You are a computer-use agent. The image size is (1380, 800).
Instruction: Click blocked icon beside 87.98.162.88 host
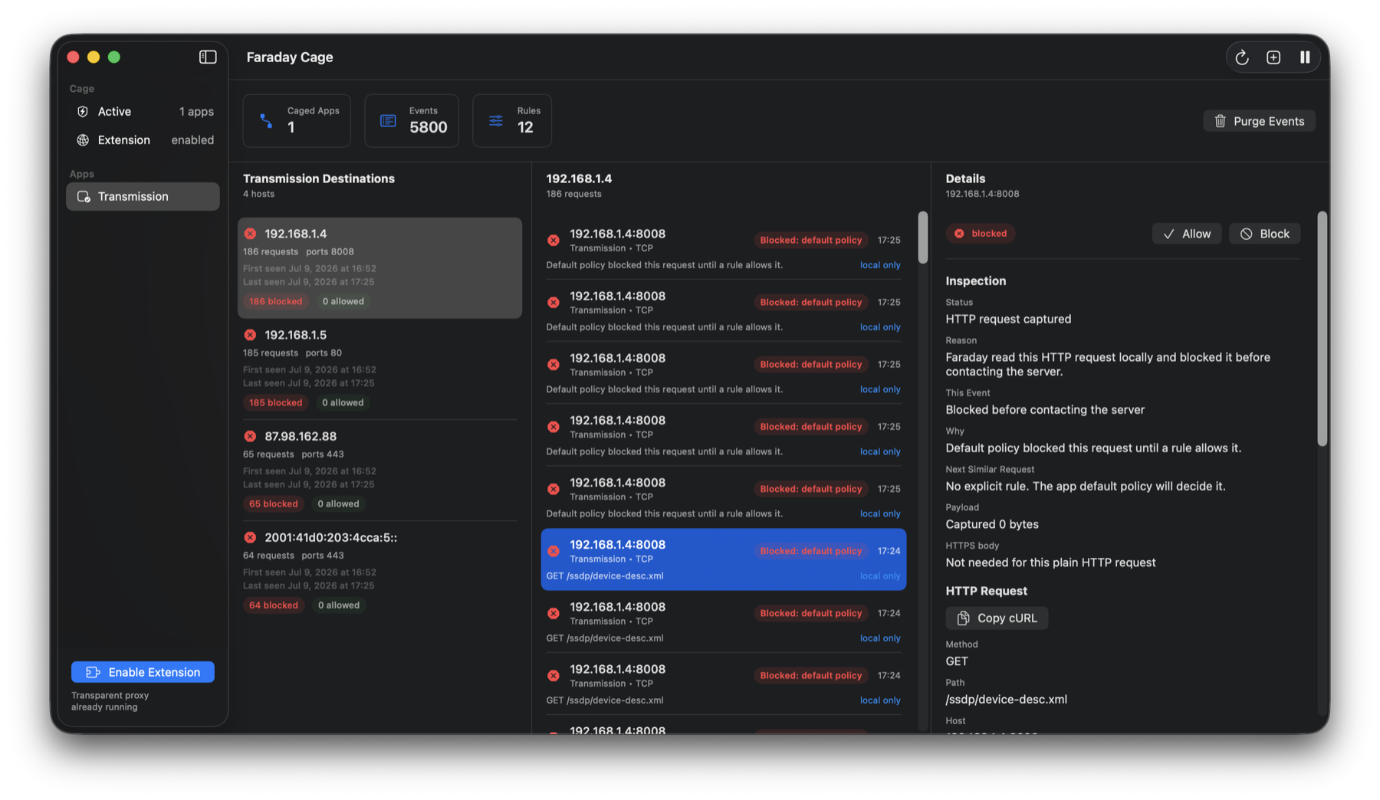point(250,436)
